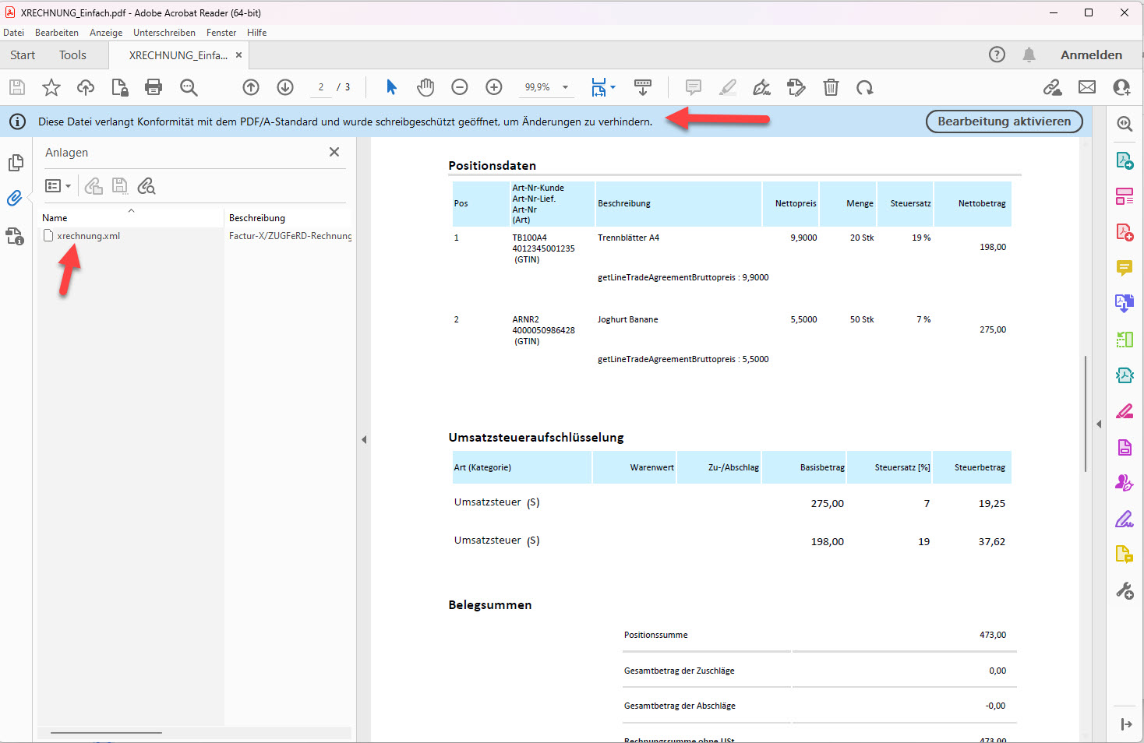
Task: Click the Anmelden sign-in button
Action: click(x=1091, y=55)
